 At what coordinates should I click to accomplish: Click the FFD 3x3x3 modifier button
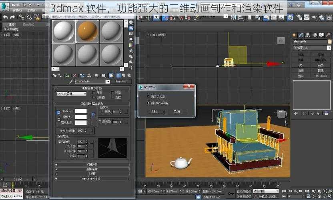coord(321,76)
